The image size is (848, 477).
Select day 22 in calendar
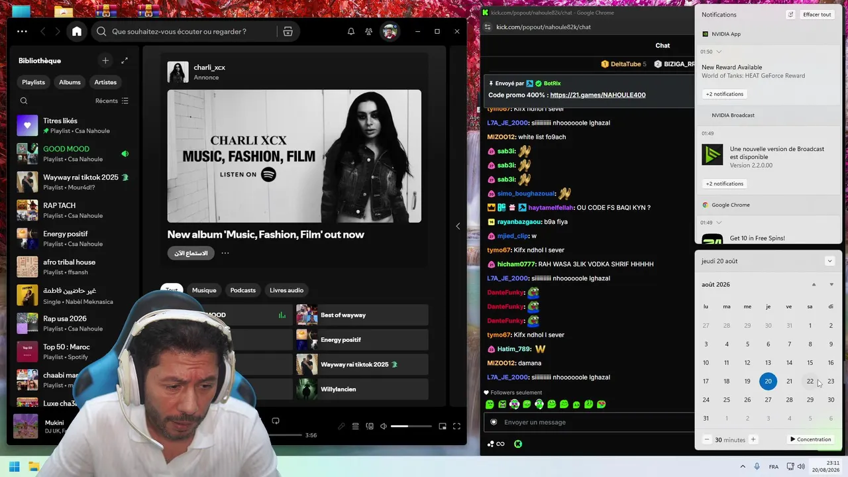tap(810, 381)
